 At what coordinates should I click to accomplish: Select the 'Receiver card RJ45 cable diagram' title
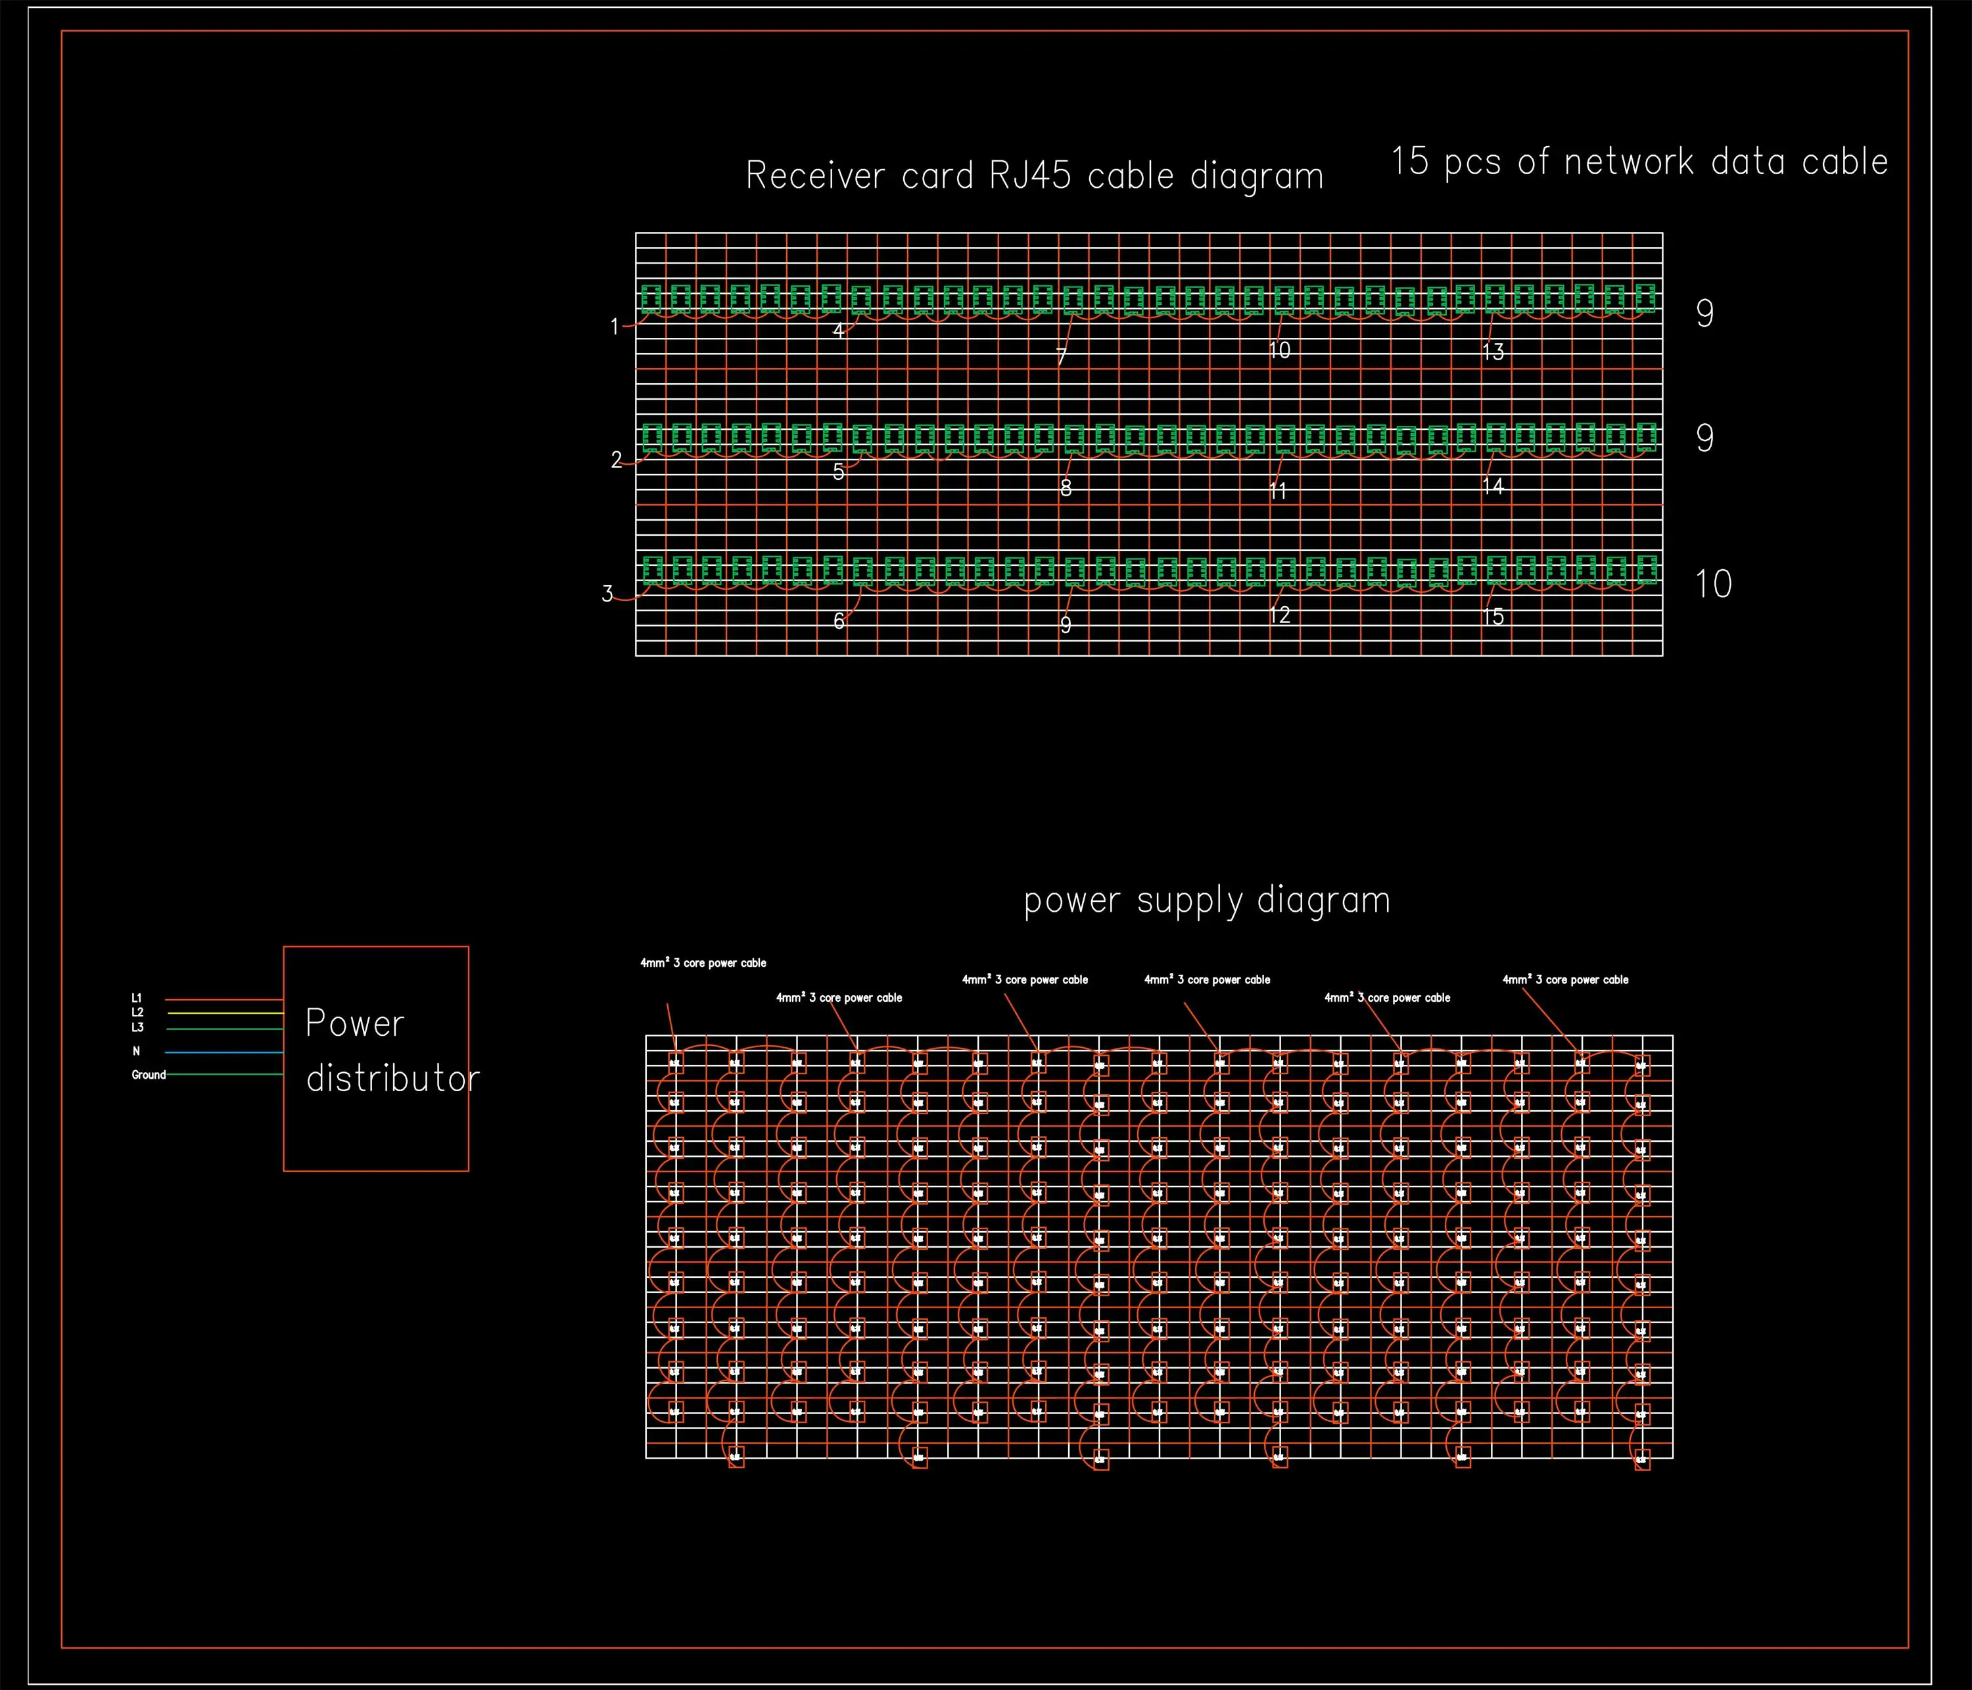tap(1035, 176)
